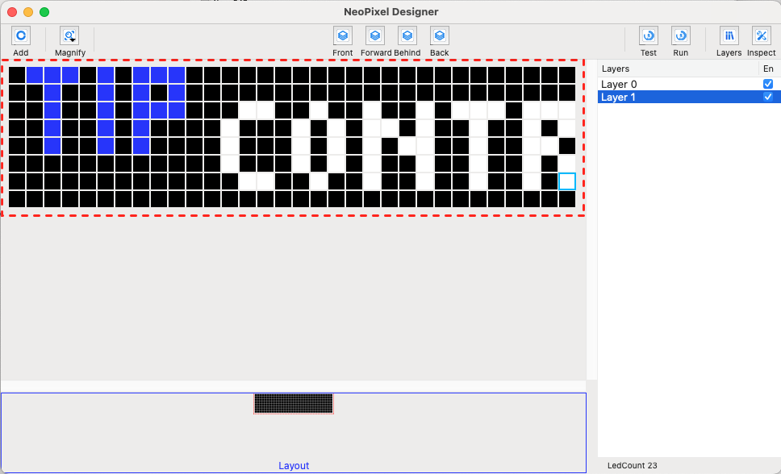The image size is (781, 474).
Task: Click the Test toolbar icon
Action: (649, 35)
